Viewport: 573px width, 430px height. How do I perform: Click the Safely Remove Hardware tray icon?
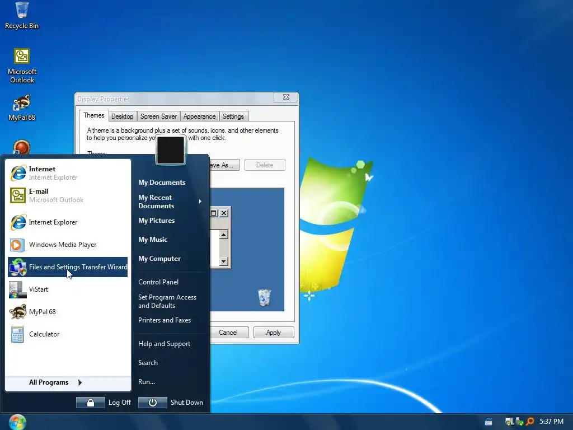pyautogui.click(x=519, y=422)
